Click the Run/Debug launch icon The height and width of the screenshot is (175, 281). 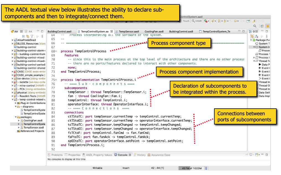pos(206,21)
